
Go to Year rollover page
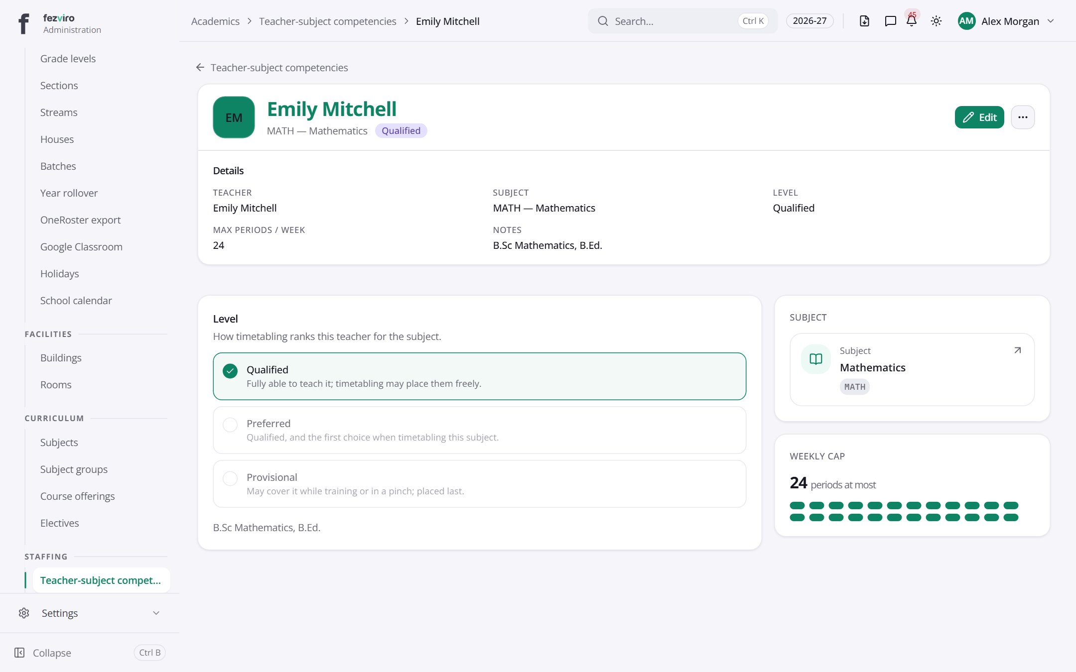[69, 193]
